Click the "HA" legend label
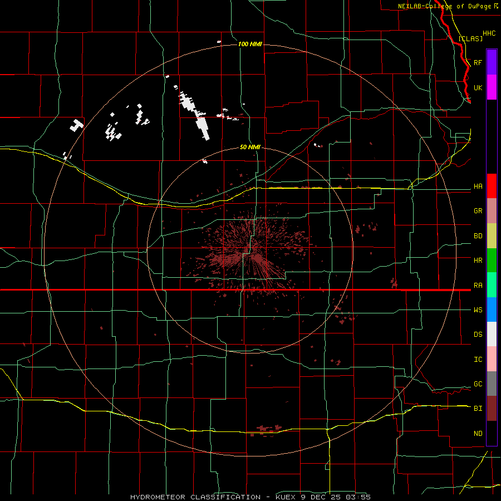Viewport: 501px width, 501px height. tap(478, 186)
